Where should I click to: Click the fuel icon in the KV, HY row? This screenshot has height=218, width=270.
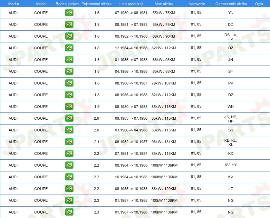(69, 165)
